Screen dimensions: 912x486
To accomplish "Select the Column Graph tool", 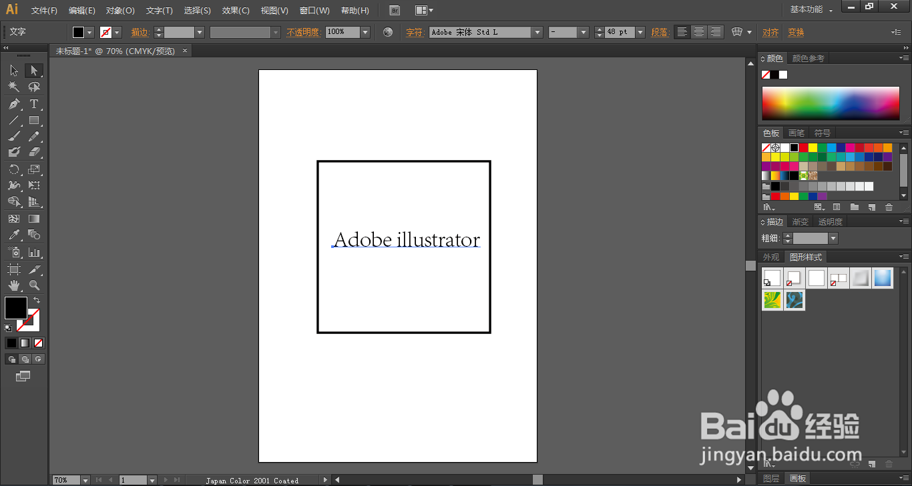I will pos(34,252).
